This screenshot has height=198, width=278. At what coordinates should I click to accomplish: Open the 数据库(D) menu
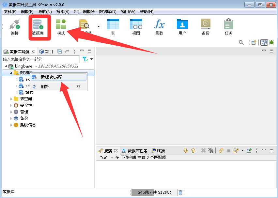coord(108,12)
